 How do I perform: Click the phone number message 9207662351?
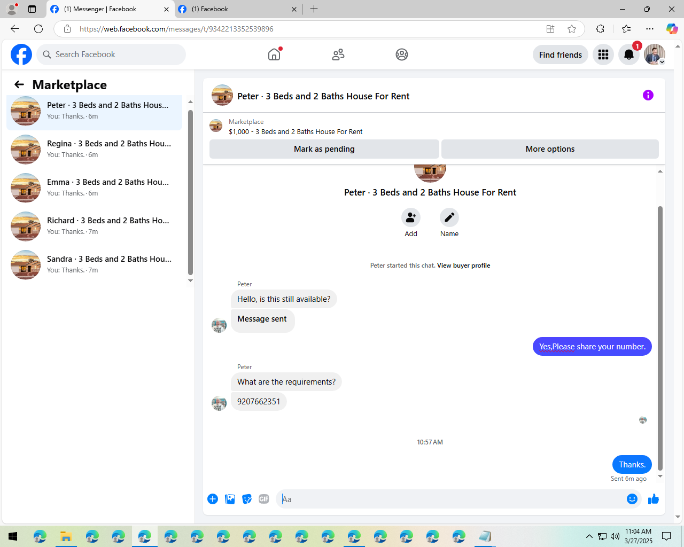[259, 402]
